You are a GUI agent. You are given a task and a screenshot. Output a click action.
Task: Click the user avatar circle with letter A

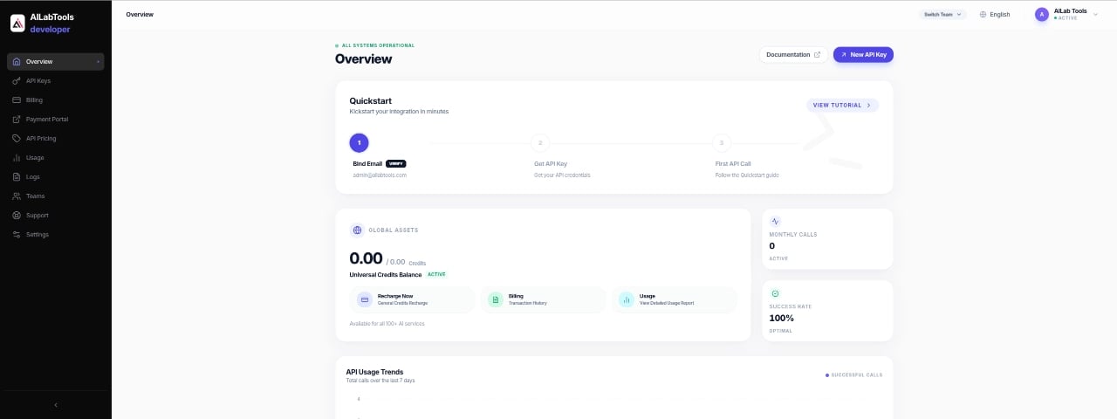(1042, 14)
